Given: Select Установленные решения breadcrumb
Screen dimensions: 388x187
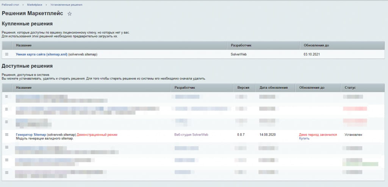Looking at the screenshot, I should click(x=66, y=5).
